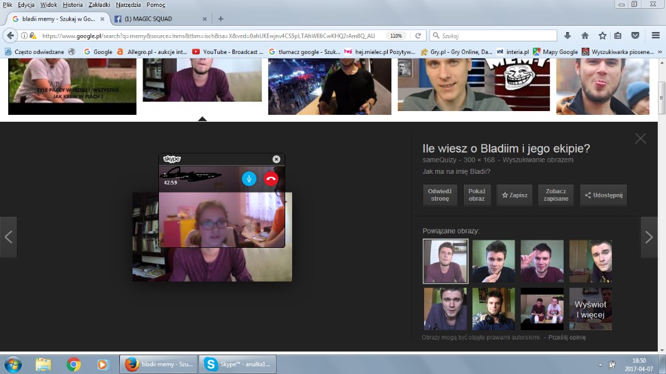Switch to the MAGIC SQUAD Facebook tab
Image resolution: width=666 pixels, height=374 pixels.
[154, 19]
